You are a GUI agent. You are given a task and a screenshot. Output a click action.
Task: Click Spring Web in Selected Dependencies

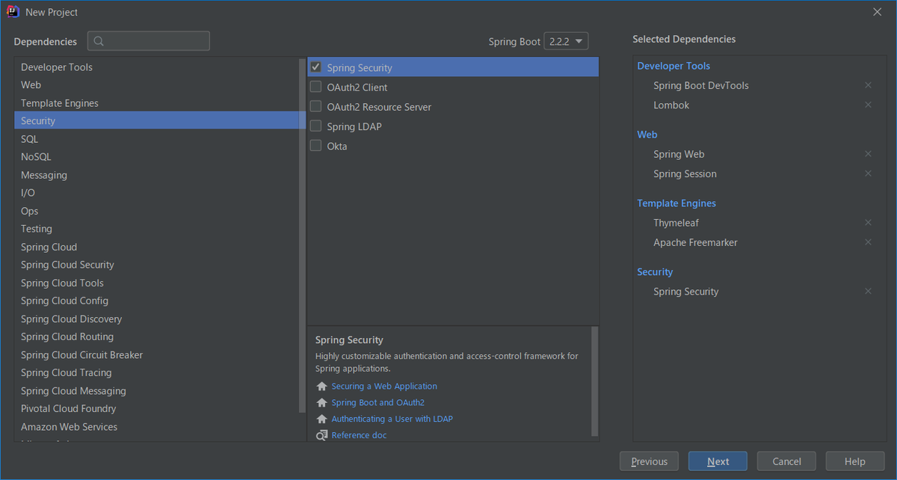679,154
